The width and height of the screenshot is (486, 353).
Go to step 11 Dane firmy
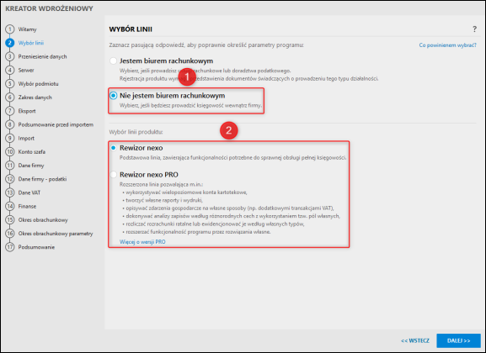click(24, 166)
